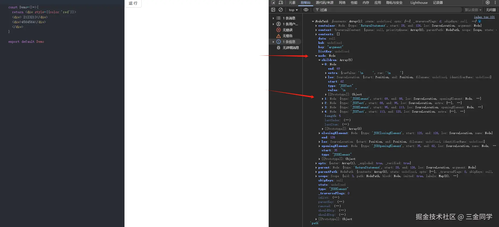Open the 默认级别 log level dropdown
The height and width of the screenshot is (227, 499).
point(473,10)
